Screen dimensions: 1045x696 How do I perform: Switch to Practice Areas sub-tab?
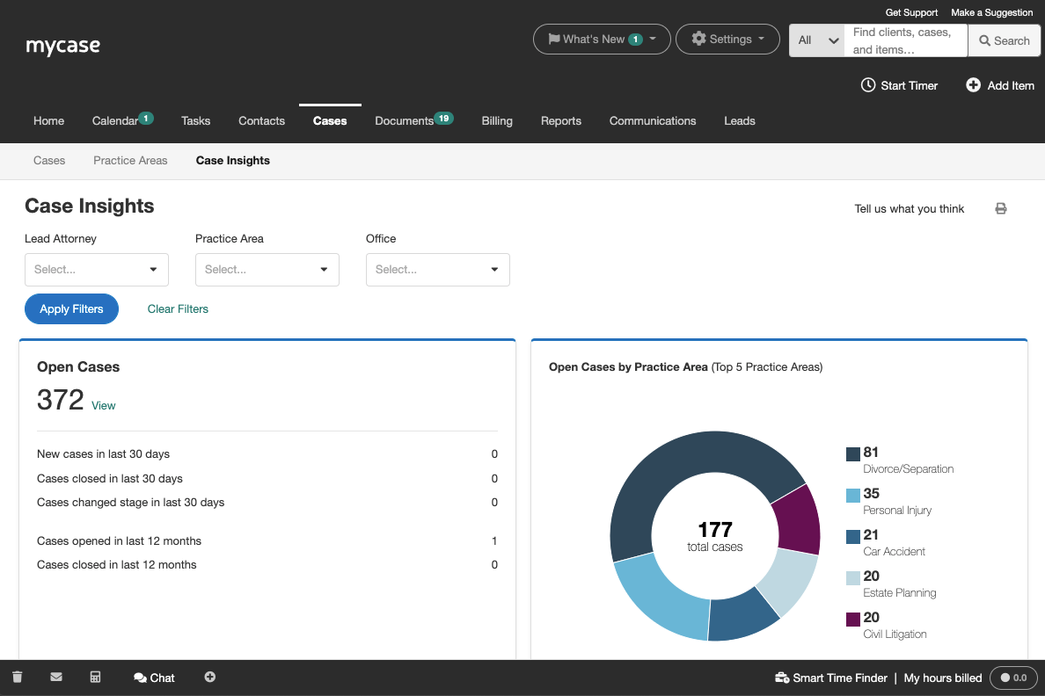(x=130, y=161)
